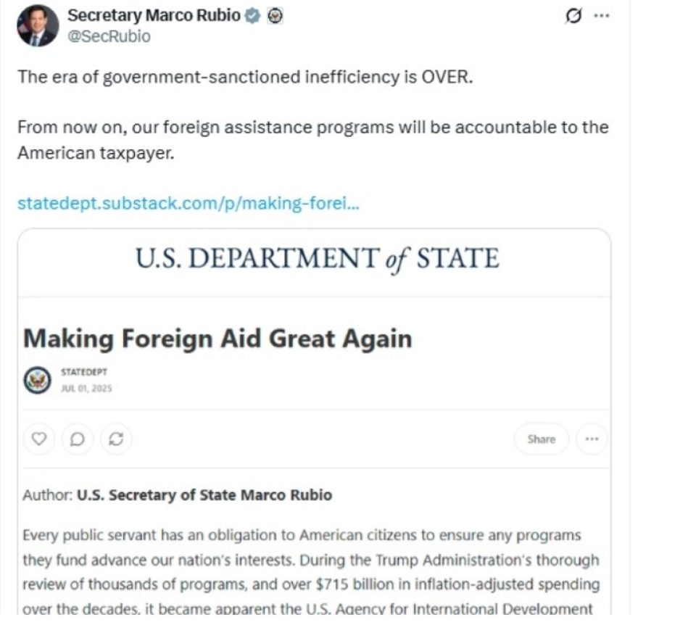696x625 pixels.
Task: Click the U.S. Department of State banner
Action: (x=317, y=258)
